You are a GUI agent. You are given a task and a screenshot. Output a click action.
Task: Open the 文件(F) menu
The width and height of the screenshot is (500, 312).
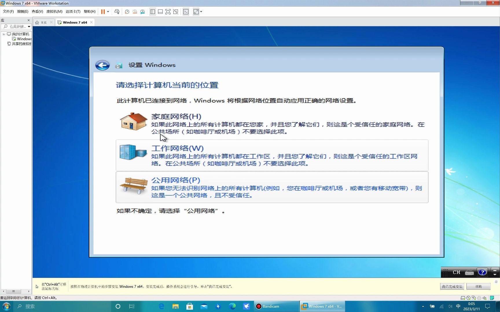coord(8,12)
